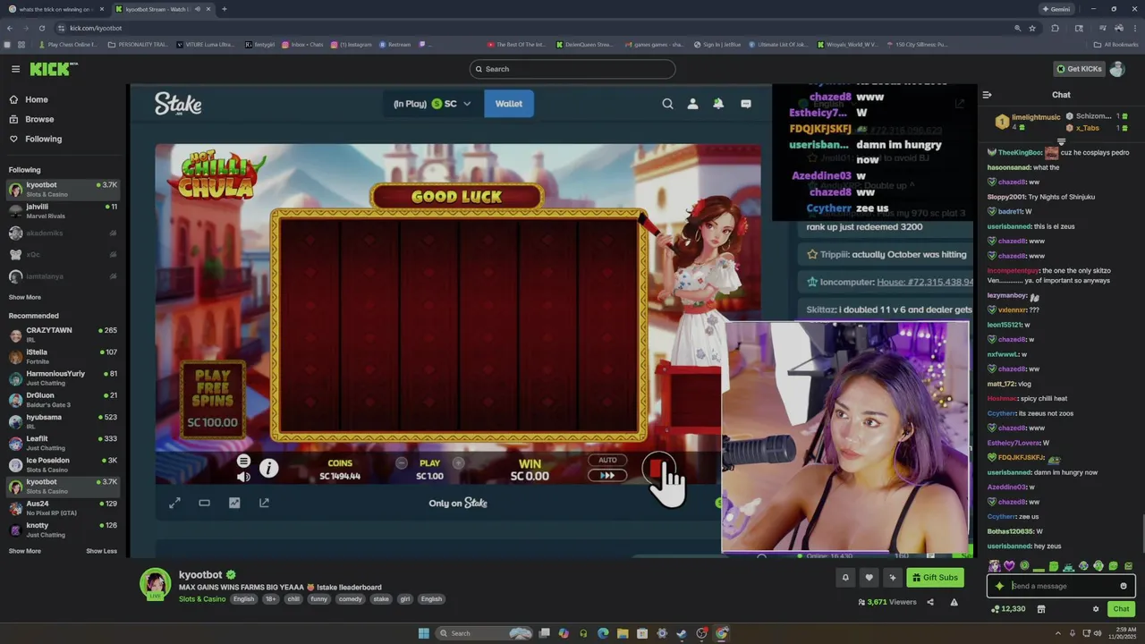
Task: Open the Stake profile user icon
Action: pos(692,104)
